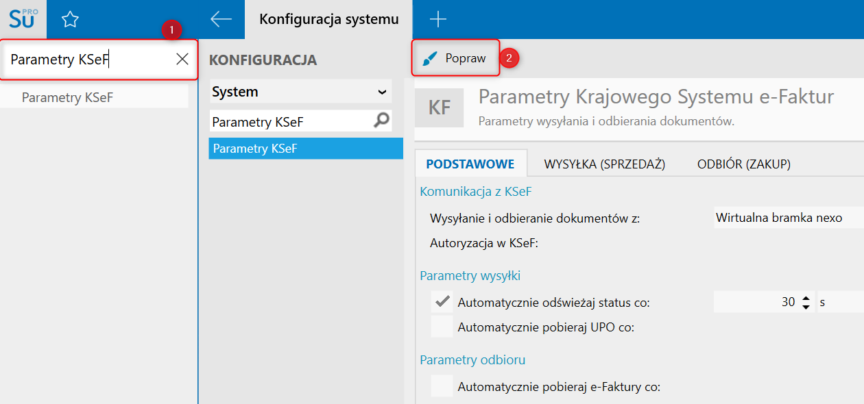Go back using the left arrow
Image resolution: width=864 pixels, height=404 pixels.
point(221,19)
